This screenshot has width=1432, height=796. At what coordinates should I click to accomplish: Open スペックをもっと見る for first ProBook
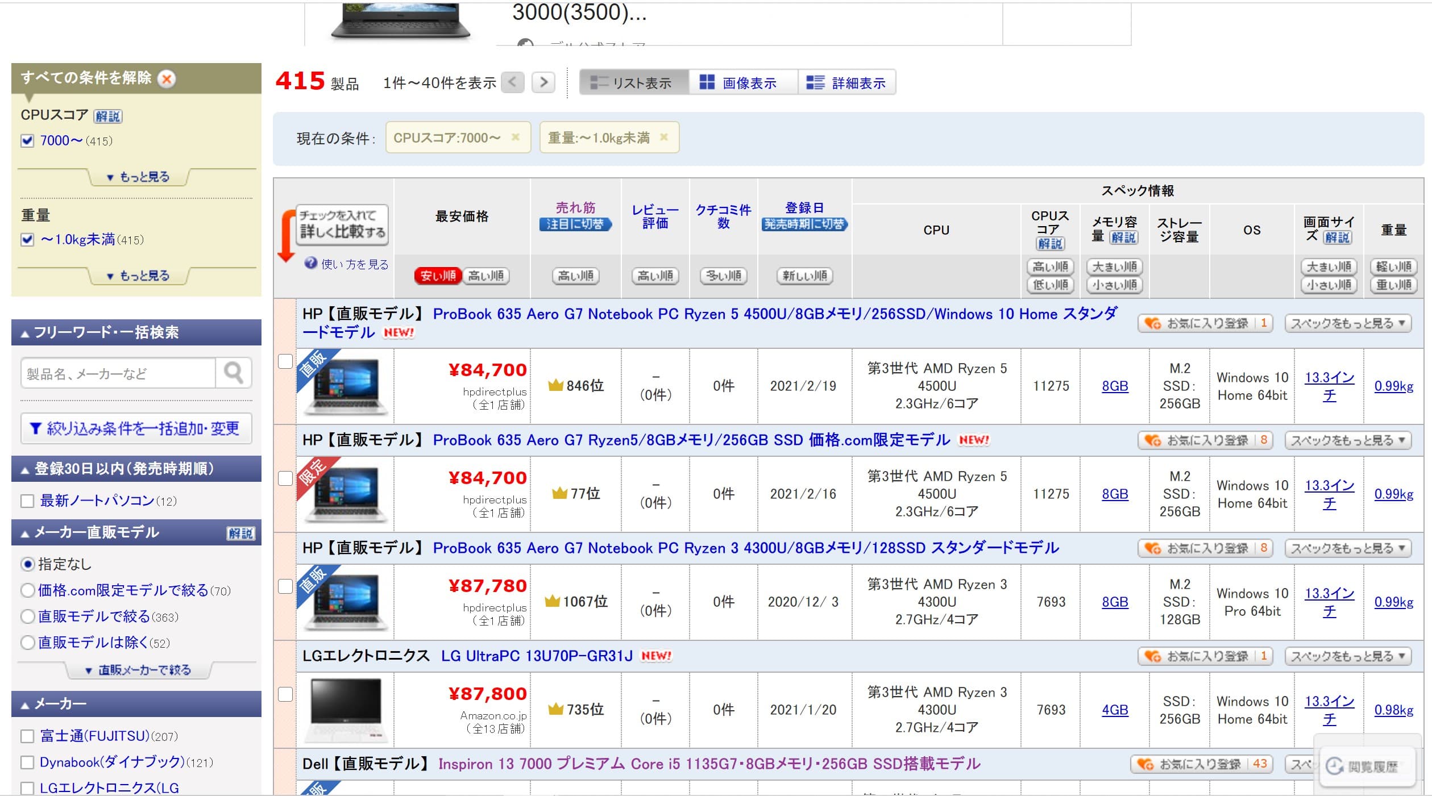coord(1347,323)
